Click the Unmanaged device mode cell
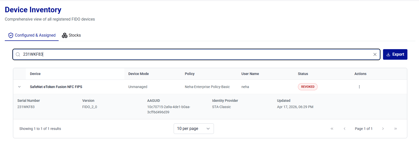This screenshot has width=419, height=162. point(138,87)
